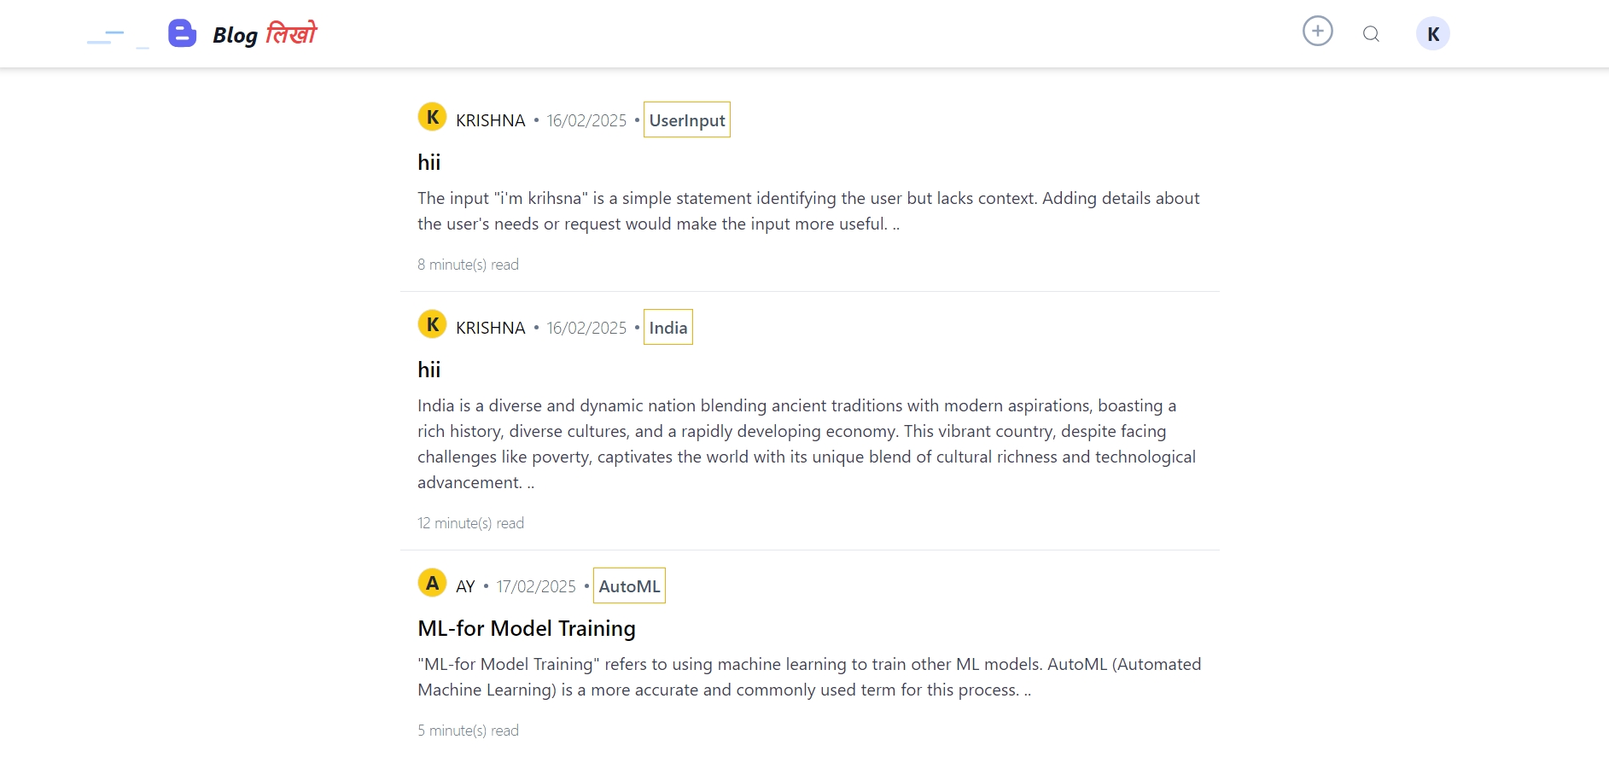Select the India tag
This screenshot has height=757, width=1609.
tap(668, 327)
